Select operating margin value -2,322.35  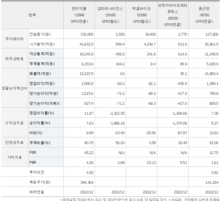click(117, 113)
